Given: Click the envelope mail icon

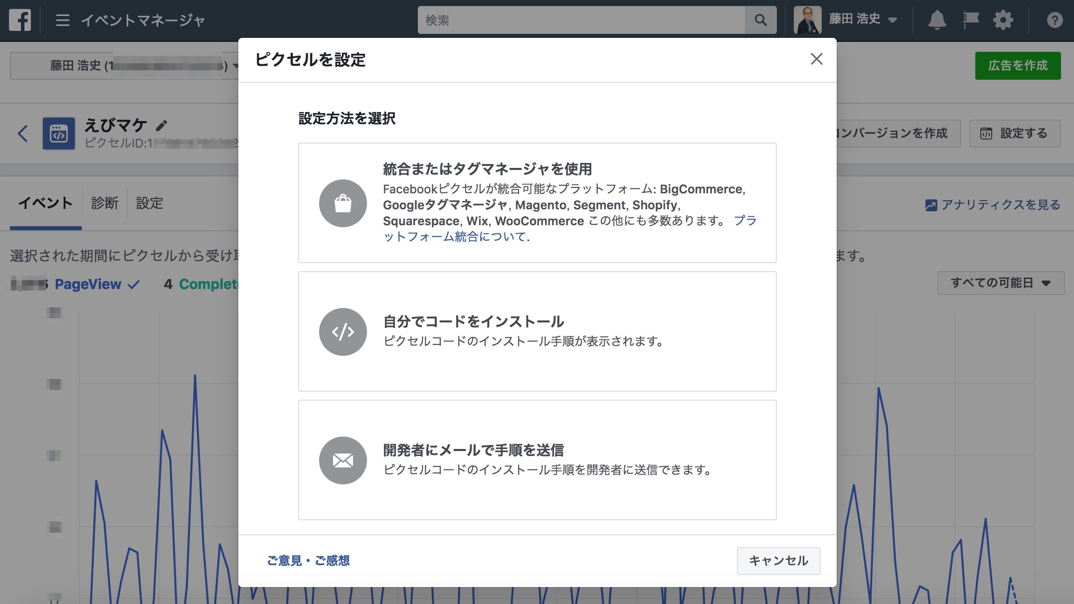Looking at the screenshot, I should click(343, 460).
